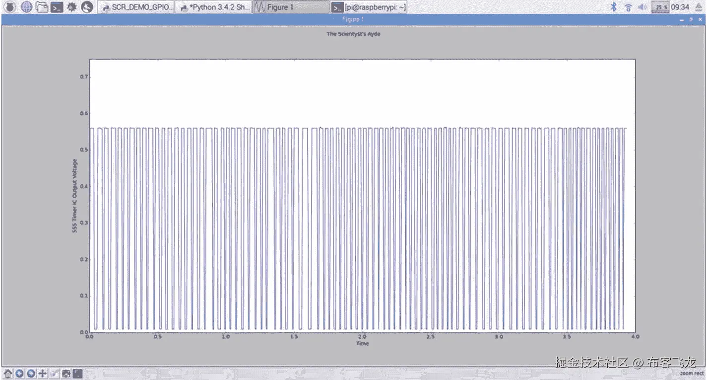Click the clock showing 09:34

(680, 7)
